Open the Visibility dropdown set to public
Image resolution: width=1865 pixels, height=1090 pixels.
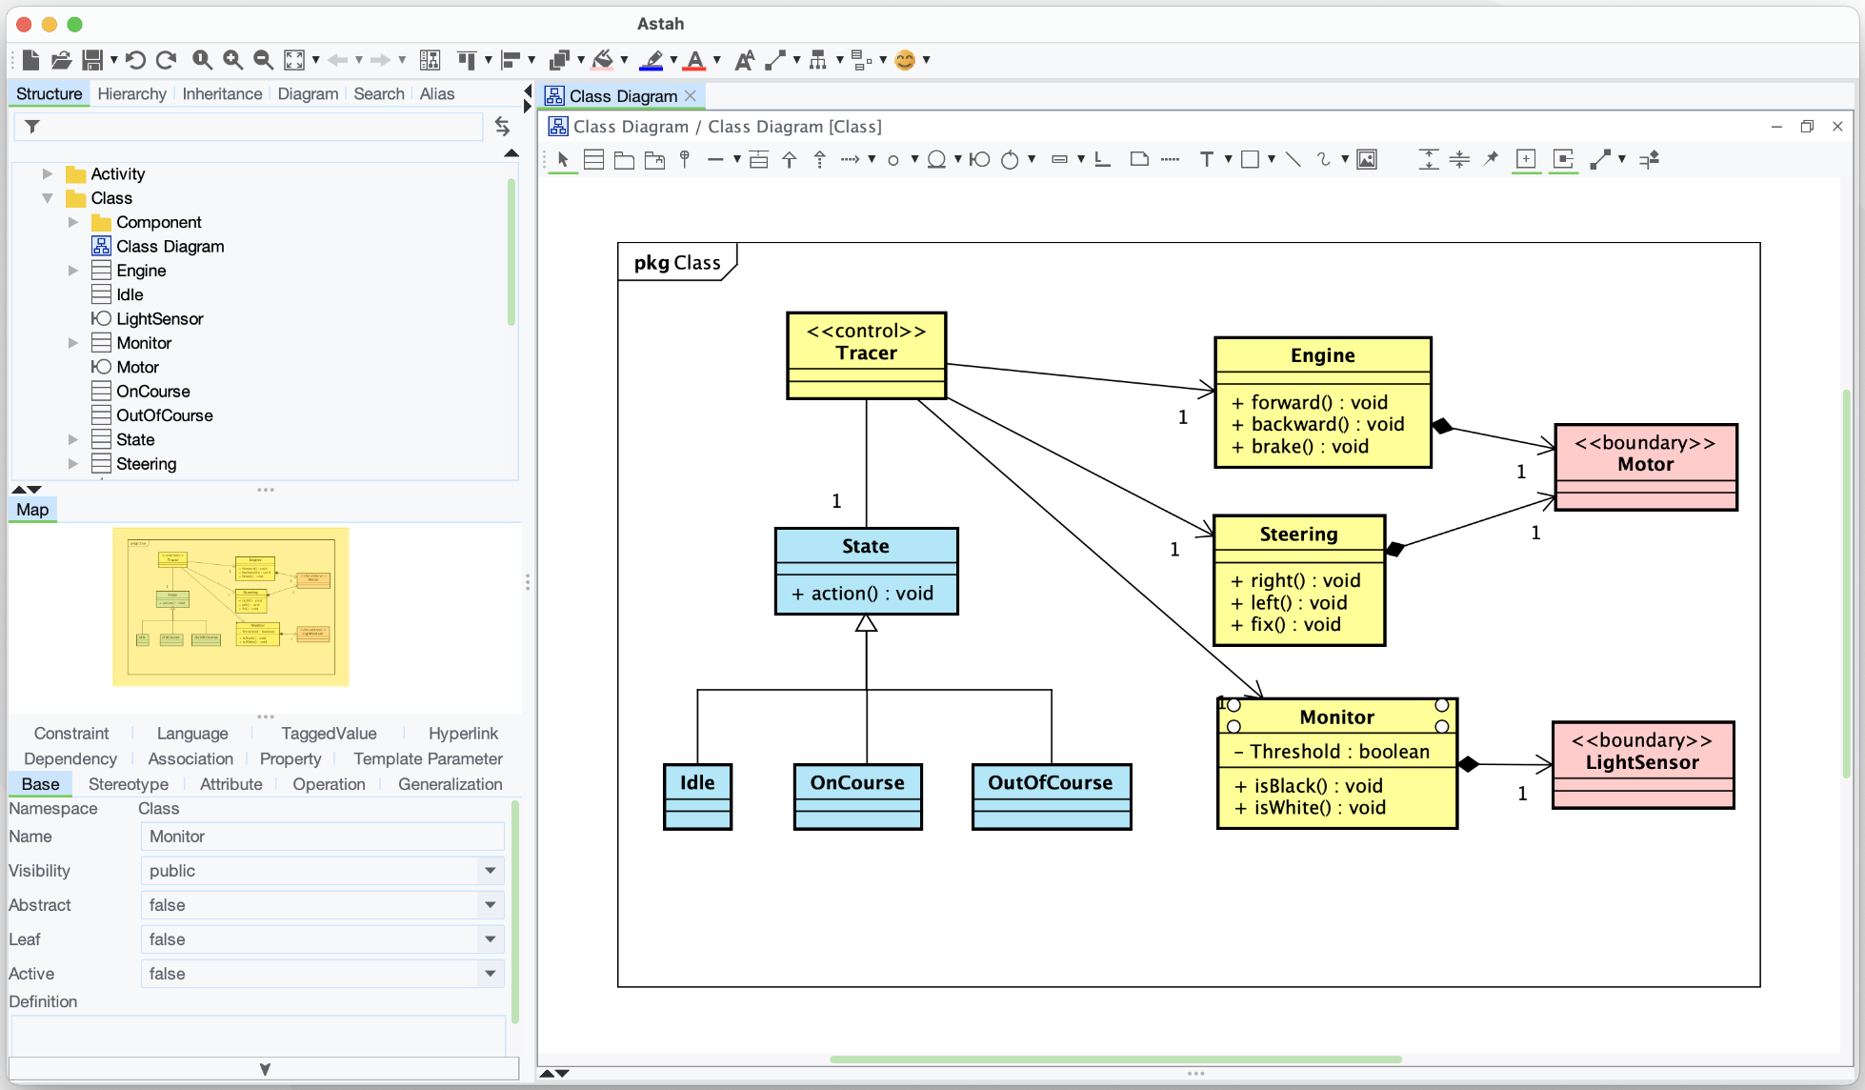(490, 871)
